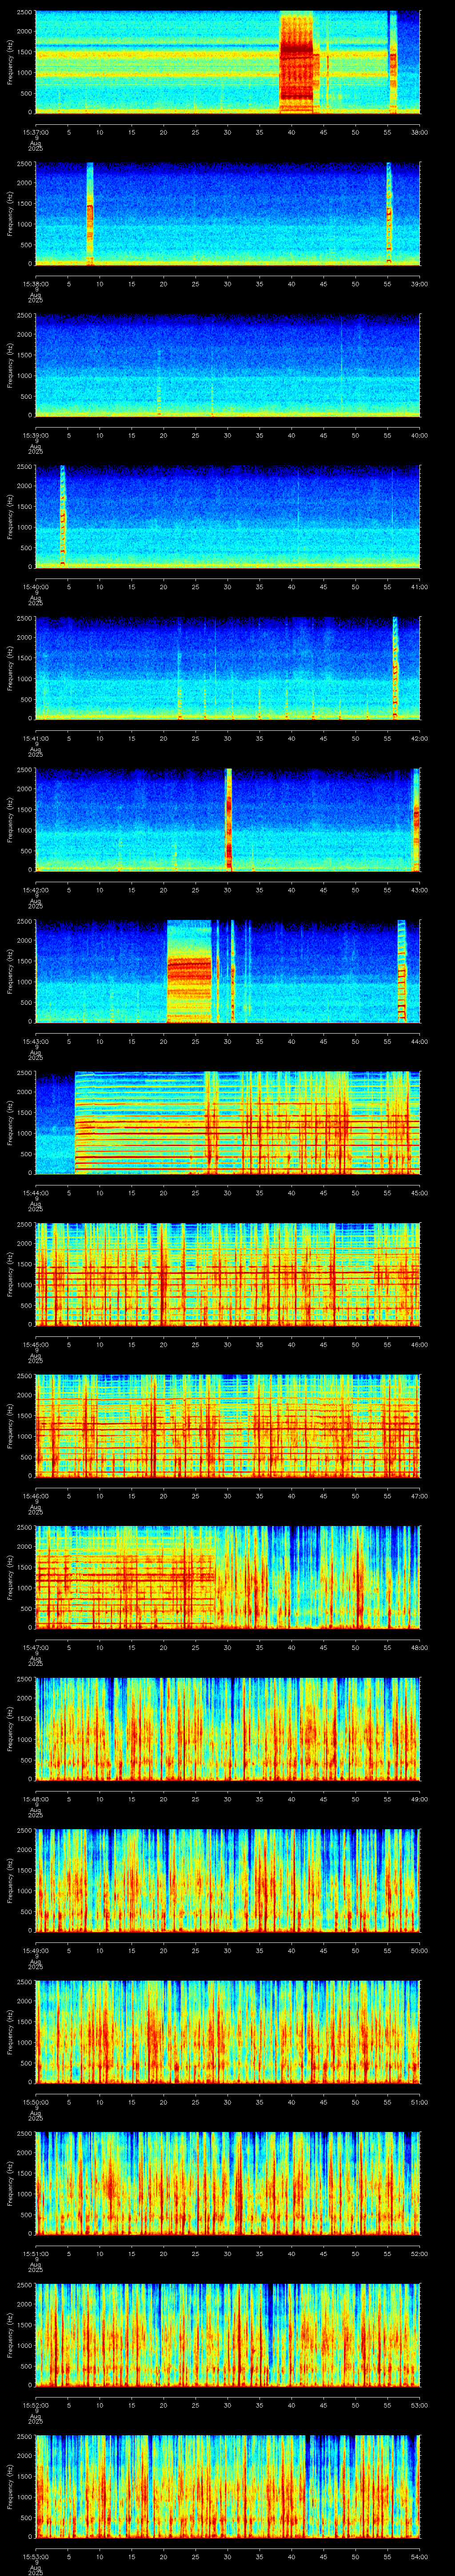Select the spectrogram panel starting at 15:37:00
The height and width of the screenshot is (2576, 455).
228,62
